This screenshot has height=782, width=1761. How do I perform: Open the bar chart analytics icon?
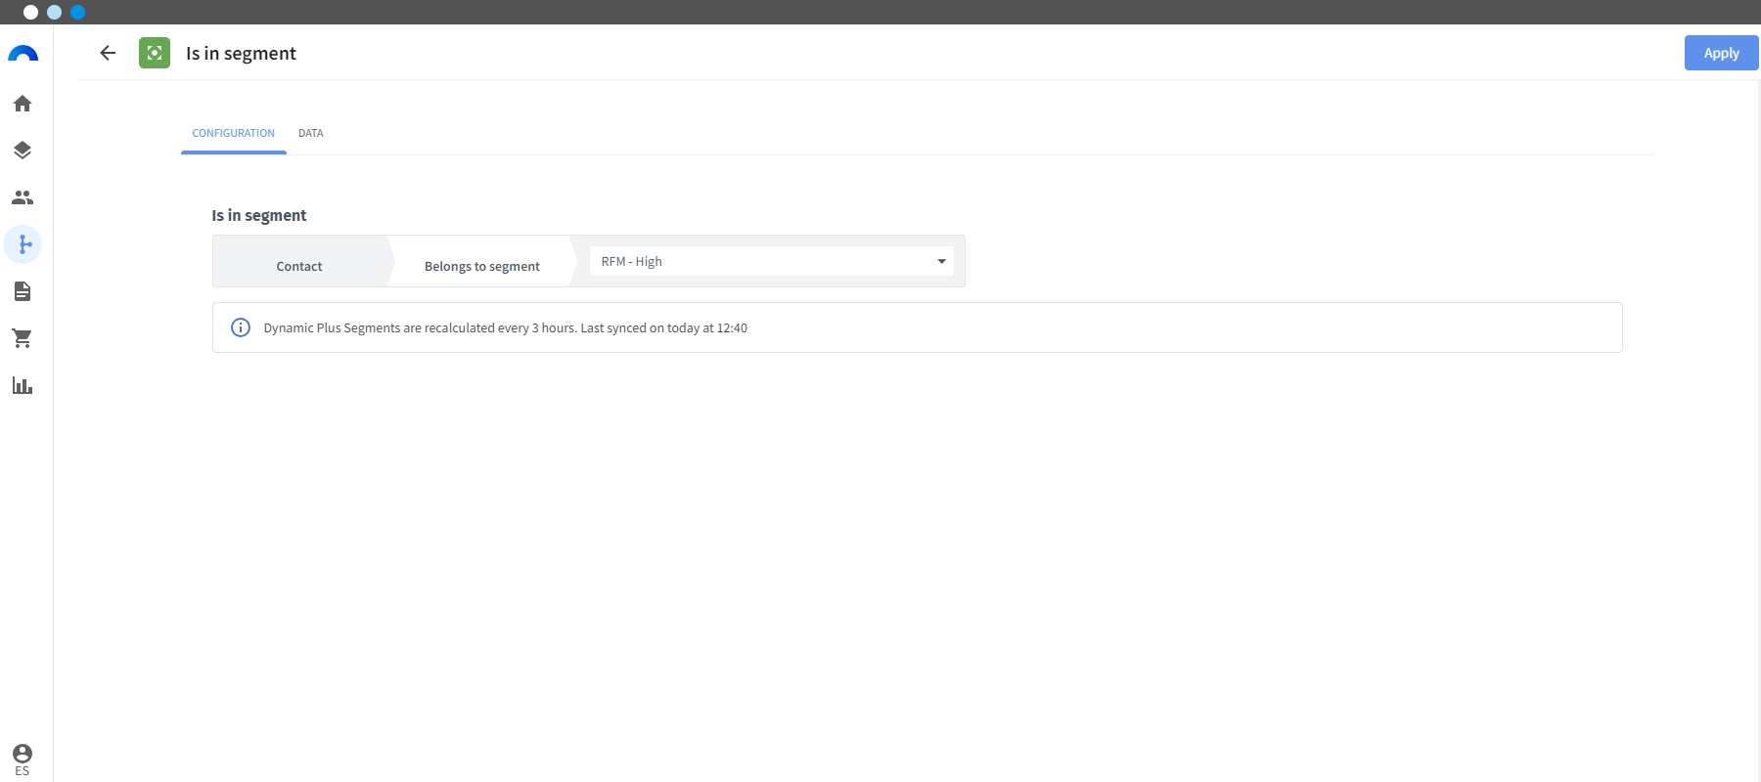click(23, 385)
